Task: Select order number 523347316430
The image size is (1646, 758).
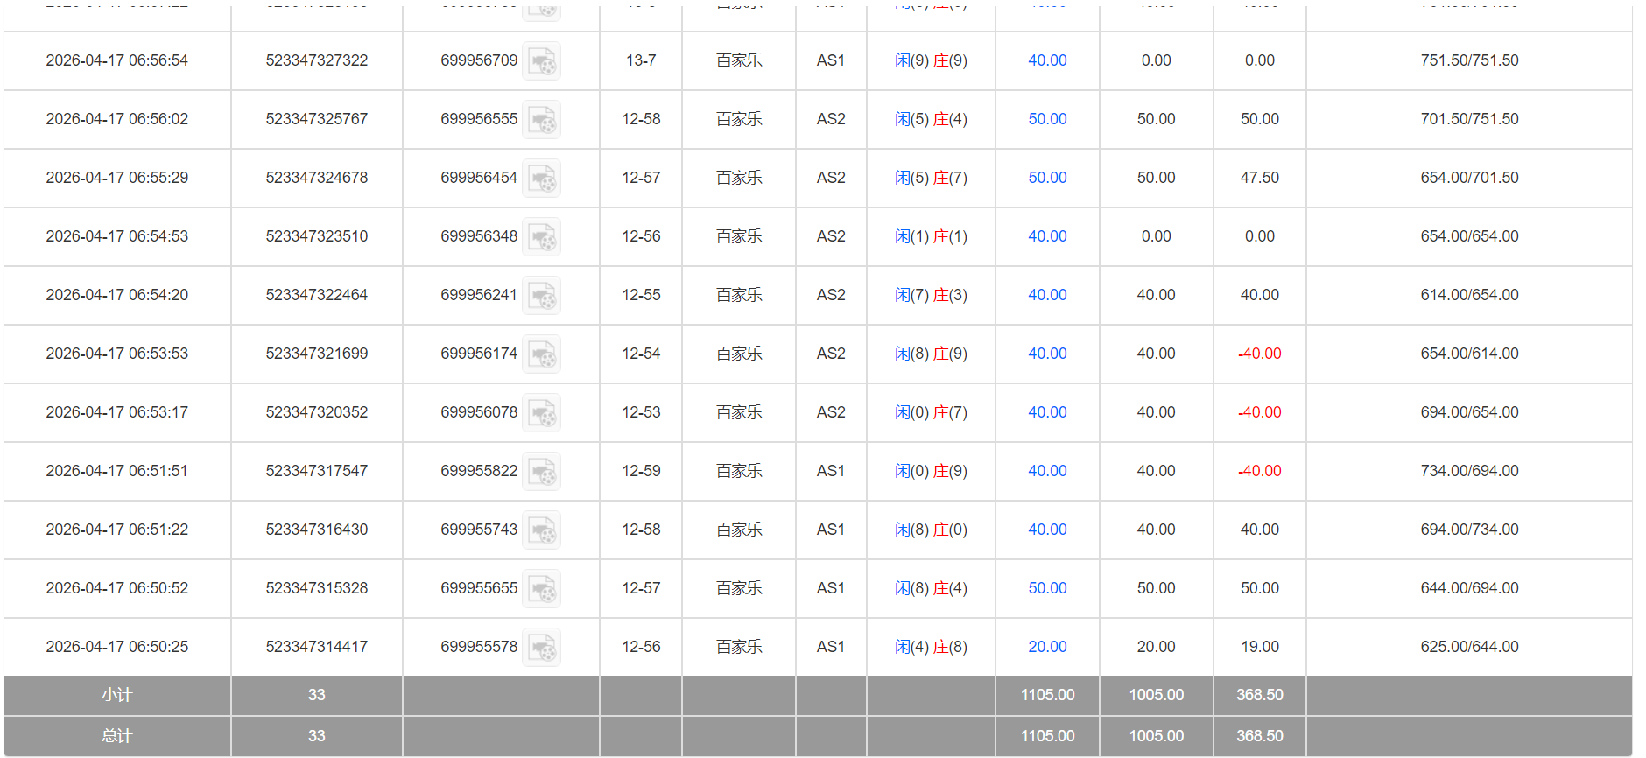Action: point(317,530)
